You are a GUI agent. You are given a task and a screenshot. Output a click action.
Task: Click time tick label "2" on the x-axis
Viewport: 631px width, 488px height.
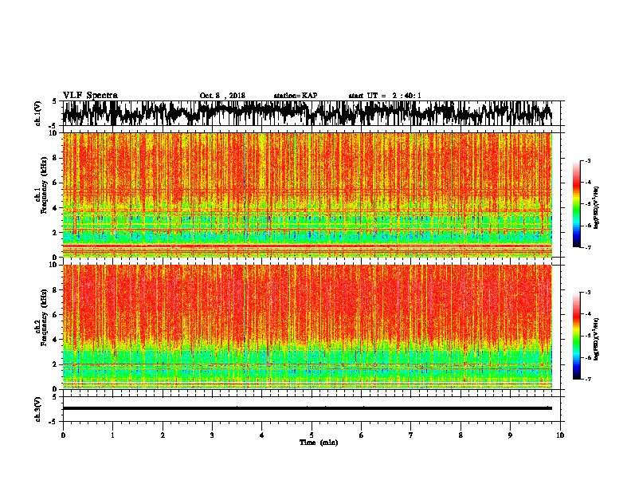163,435
